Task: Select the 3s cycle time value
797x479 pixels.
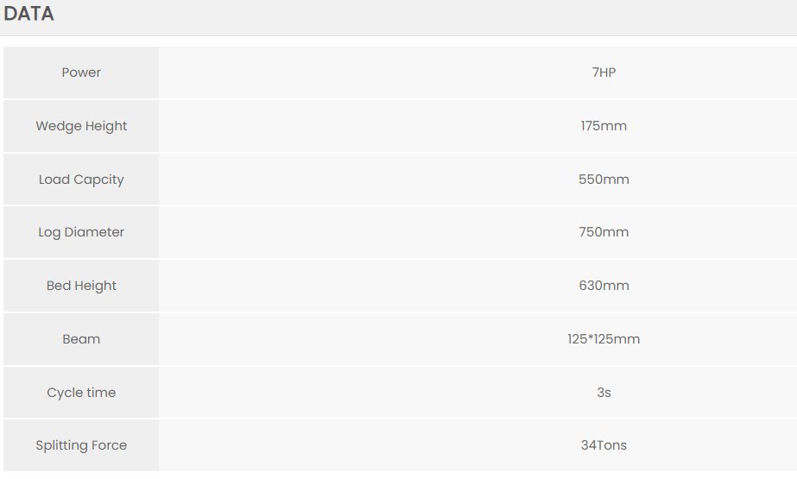Action: [604, 393]
